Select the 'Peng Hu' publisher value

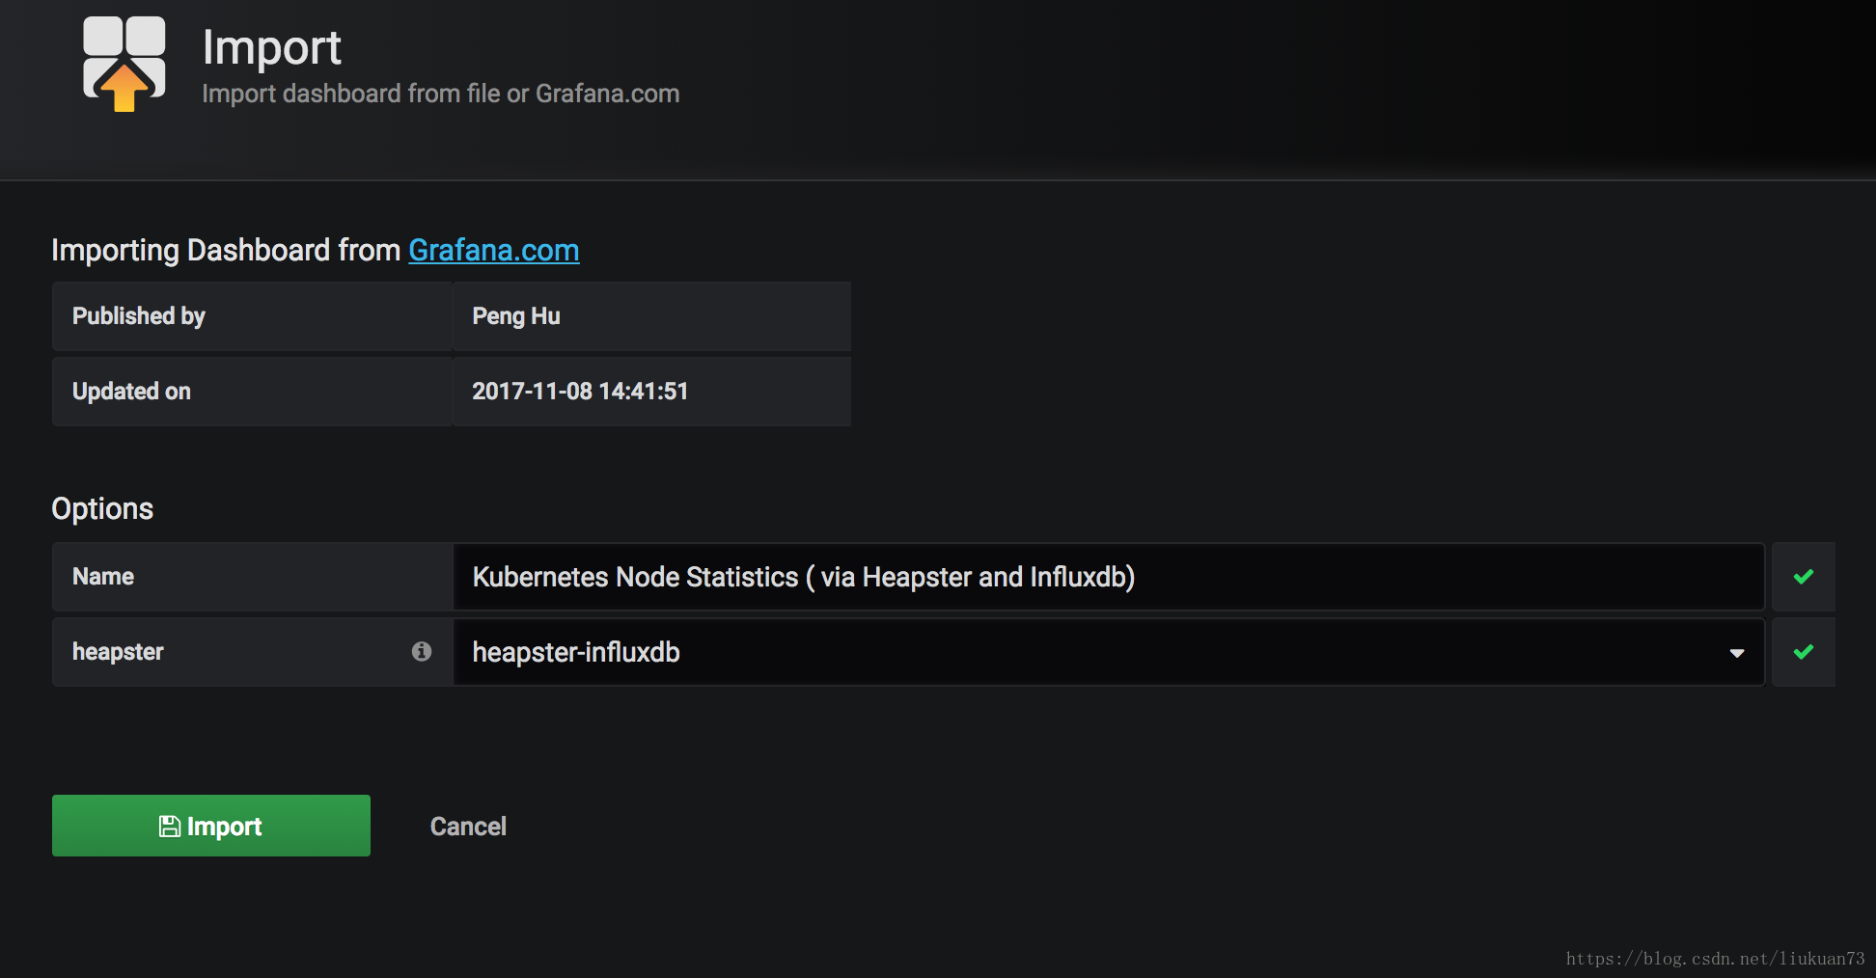(516, 316)
